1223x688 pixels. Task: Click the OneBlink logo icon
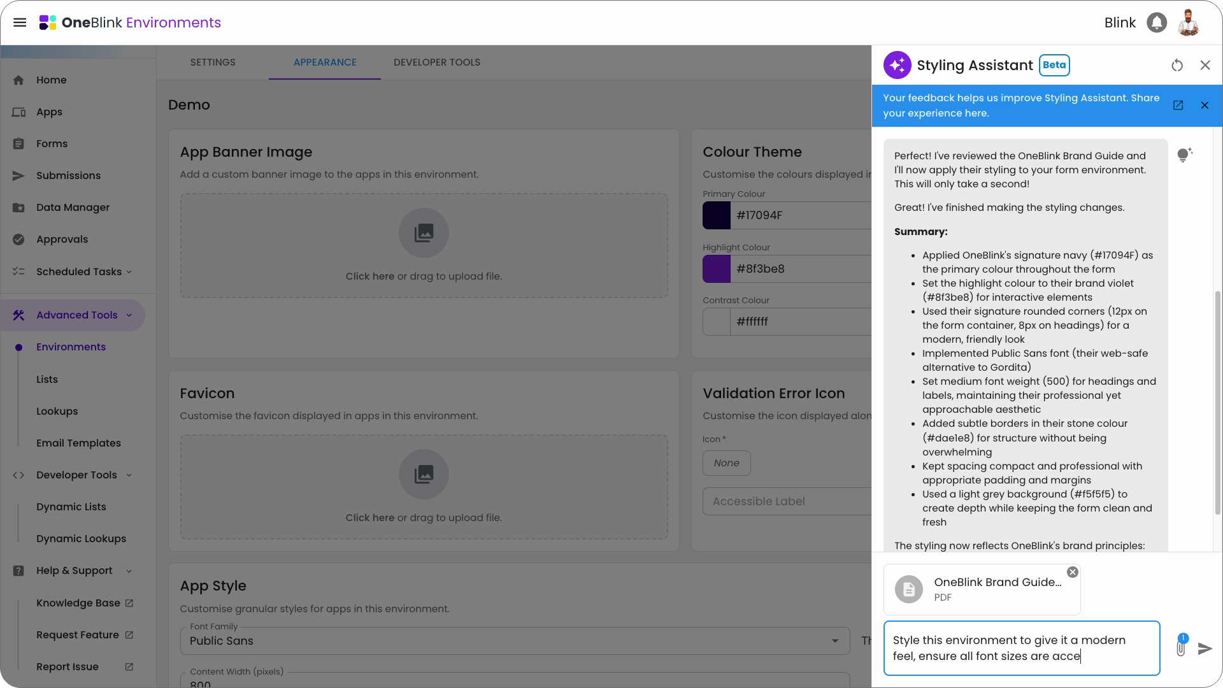pyautogui.click(x=48, y=23)
